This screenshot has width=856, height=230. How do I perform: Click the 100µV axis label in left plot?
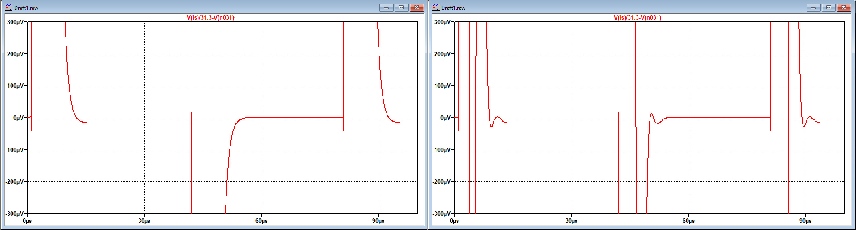pos(15,86)
